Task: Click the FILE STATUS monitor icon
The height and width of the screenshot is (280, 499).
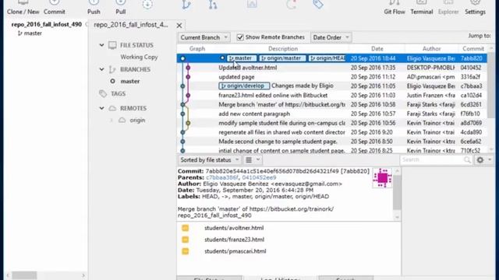Action: coord(112,45)
